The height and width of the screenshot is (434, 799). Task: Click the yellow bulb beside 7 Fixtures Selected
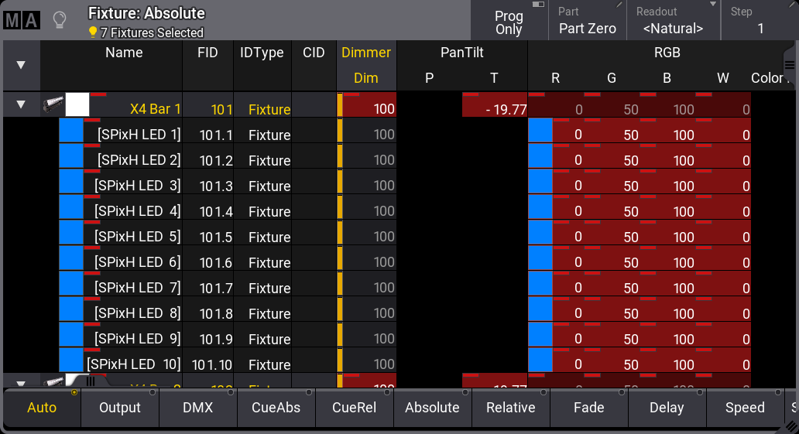coord(93,32)
